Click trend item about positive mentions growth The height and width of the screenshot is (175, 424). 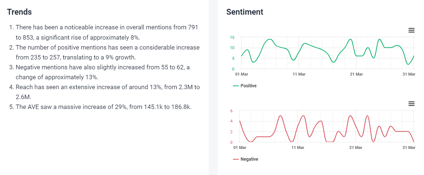click(x=104, y=52)
